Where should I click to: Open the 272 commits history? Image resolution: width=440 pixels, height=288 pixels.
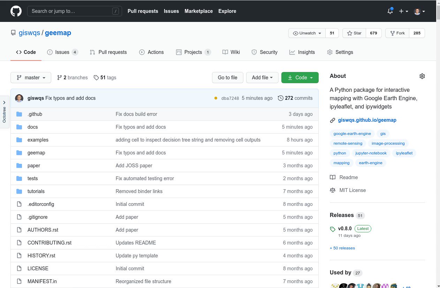295,98
